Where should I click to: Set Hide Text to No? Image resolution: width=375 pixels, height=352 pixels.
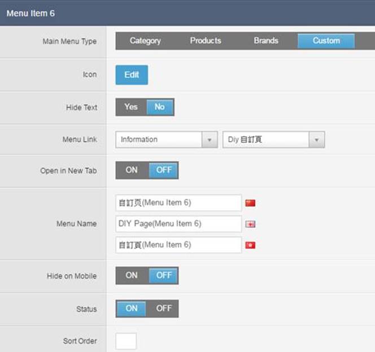[160, 107]
